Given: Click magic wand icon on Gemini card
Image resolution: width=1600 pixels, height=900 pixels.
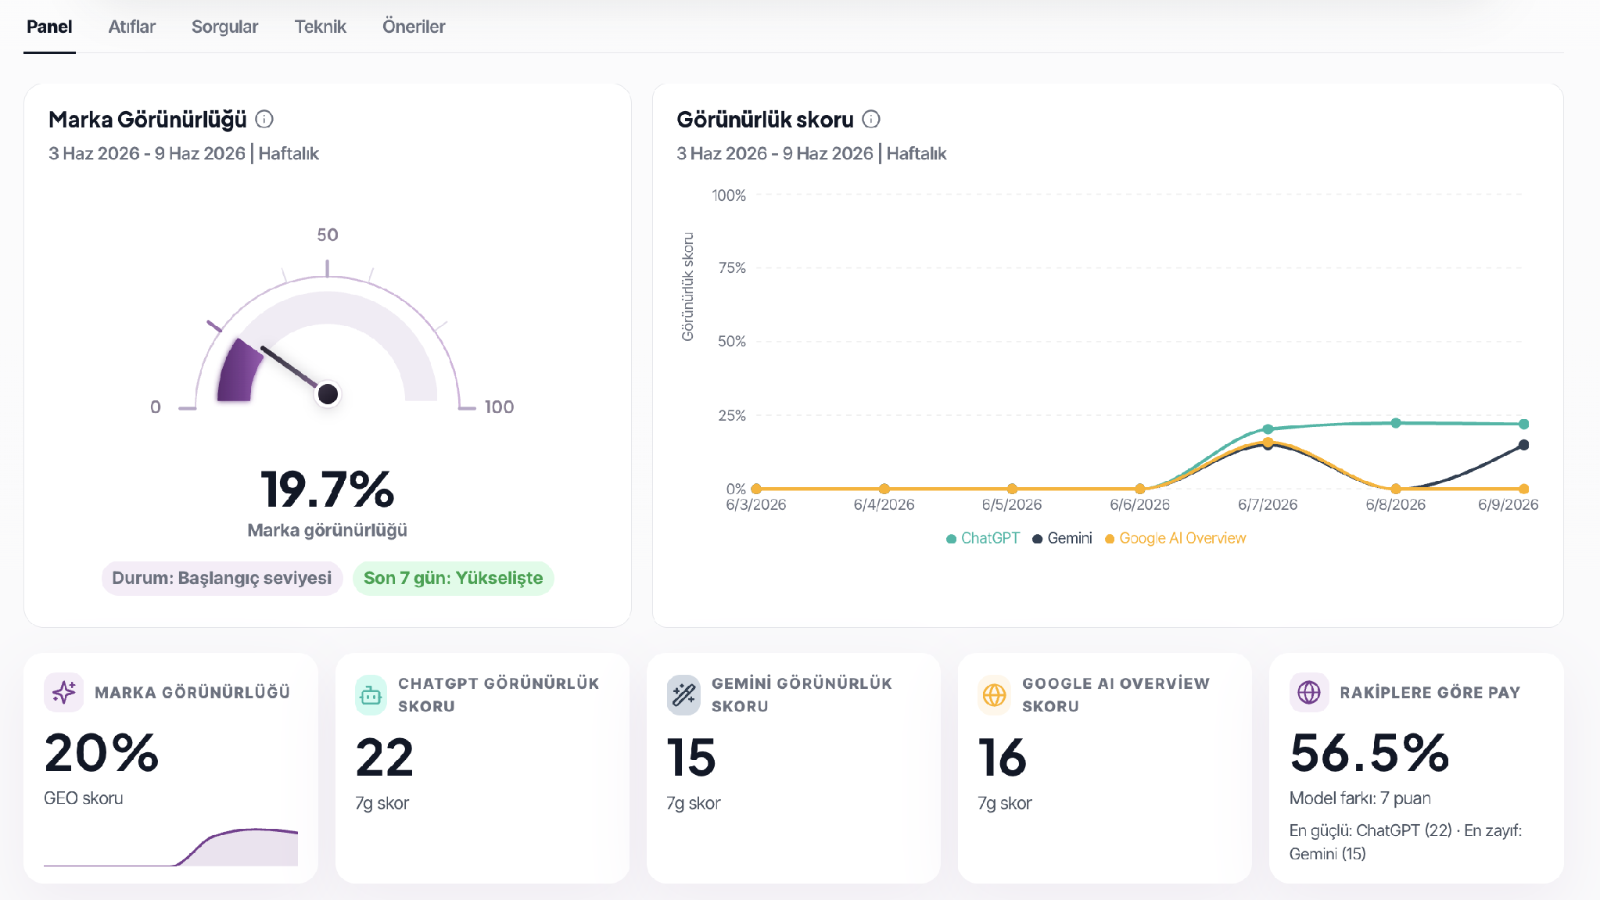Looking at the screenshot, I should coord(683,694).
